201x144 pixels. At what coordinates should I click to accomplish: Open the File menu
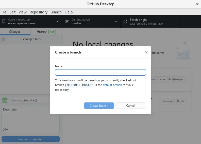tap(3, 12)
